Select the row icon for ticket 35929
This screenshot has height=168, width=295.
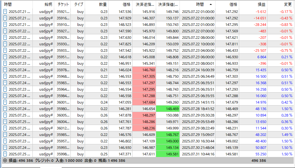click(5, 38)
